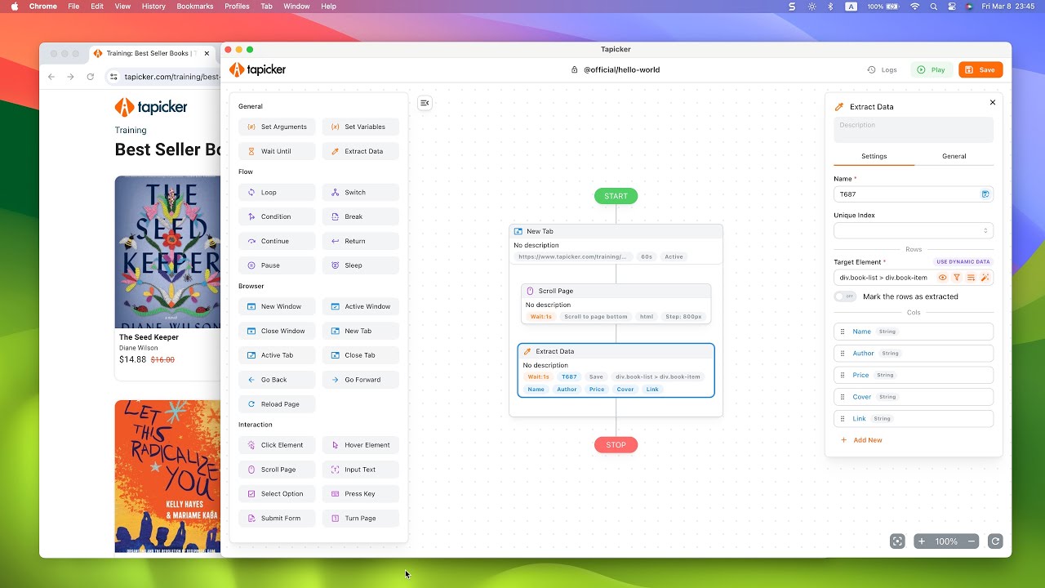Pick Scroll Page in Interaction section
Image resolution: width=1045 pixels, height=588 pixels.
(277, 470)
